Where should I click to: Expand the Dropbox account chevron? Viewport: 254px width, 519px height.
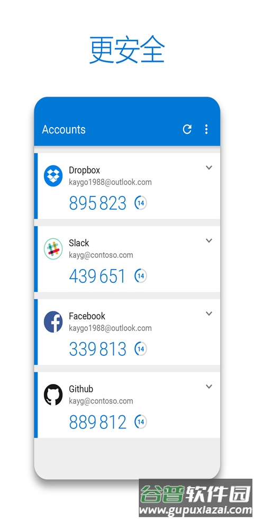tap(208, 167)
